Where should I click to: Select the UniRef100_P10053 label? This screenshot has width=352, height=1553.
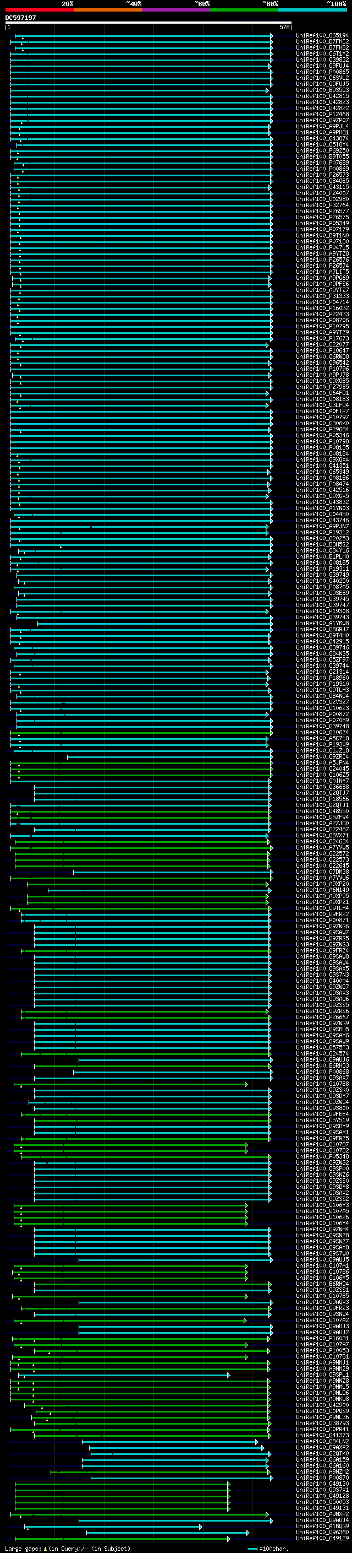(322, 1350)
